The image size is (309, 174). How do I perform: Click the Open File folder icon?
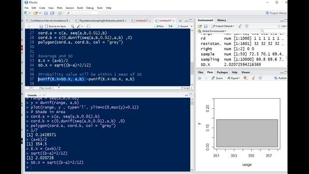click(35, 13)
